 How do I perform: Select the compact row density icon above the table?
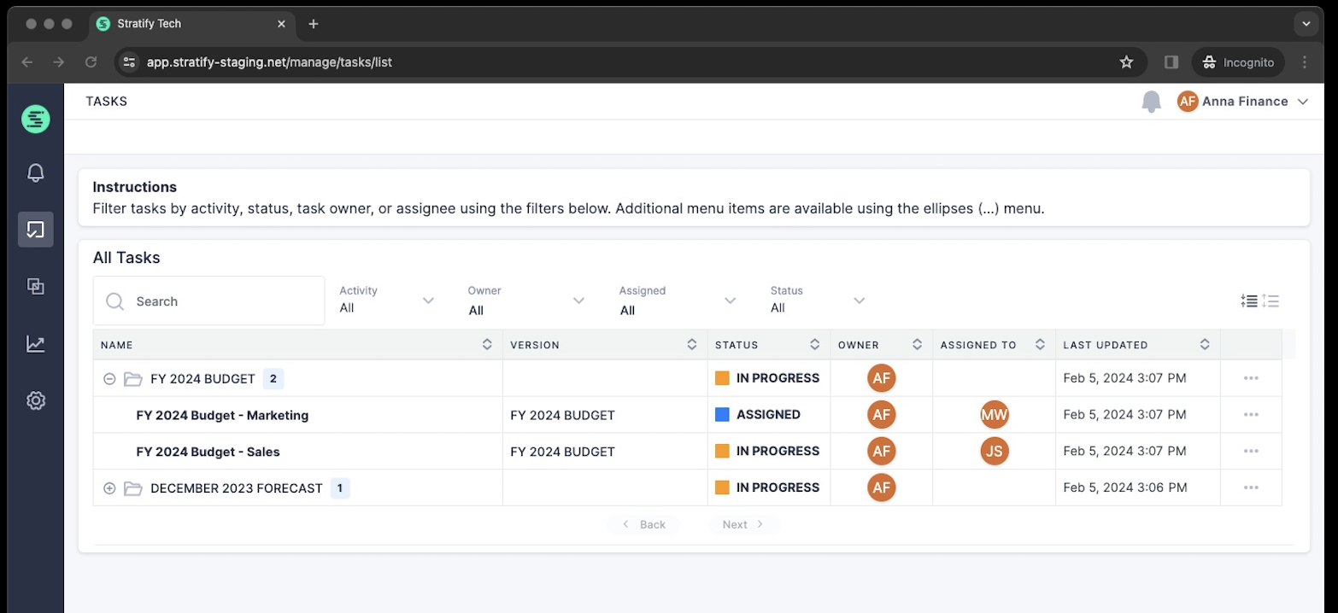1248,301
